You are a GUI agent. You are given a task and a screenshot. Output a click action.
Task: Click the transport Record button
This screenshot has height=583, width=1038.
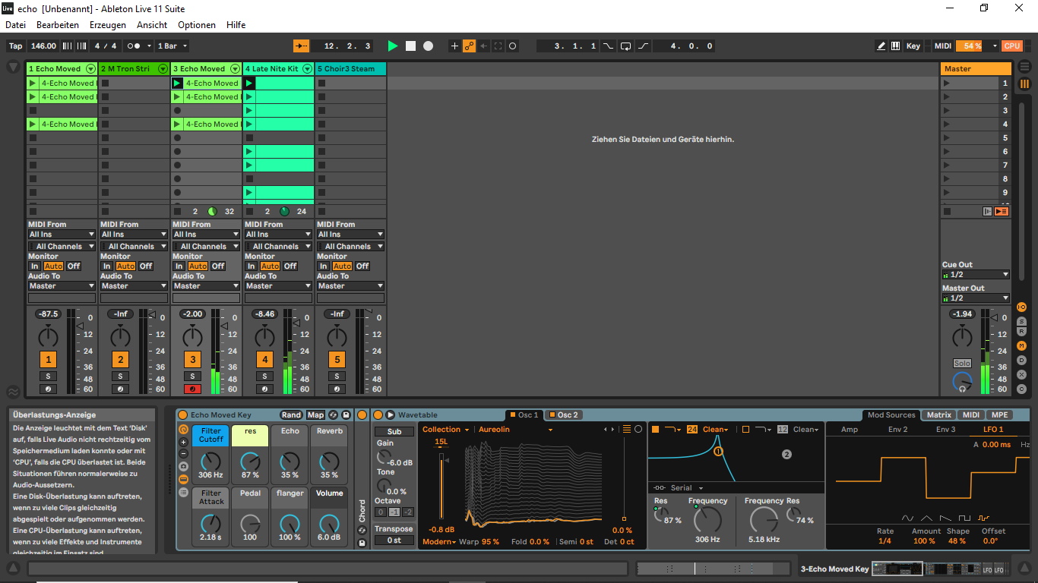tap(428, 46)
